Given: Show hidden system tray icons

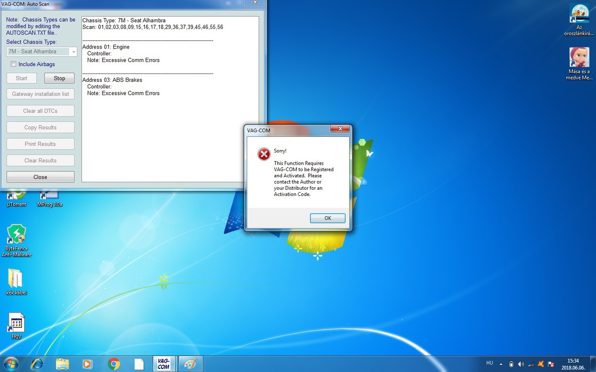Looking at the screenshot, I should pyautogui.click(x=501, y=364).
